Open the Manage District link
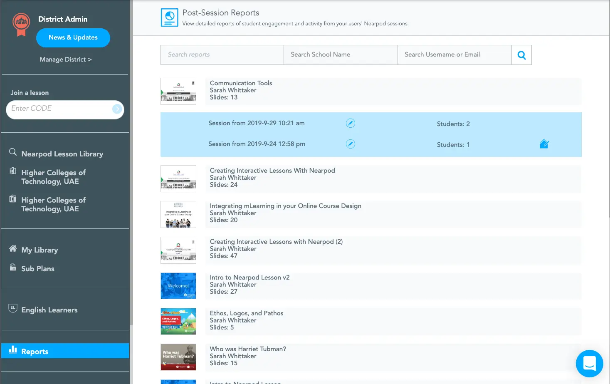The height and width of the screenshot is (384, 610). [65, 59]
